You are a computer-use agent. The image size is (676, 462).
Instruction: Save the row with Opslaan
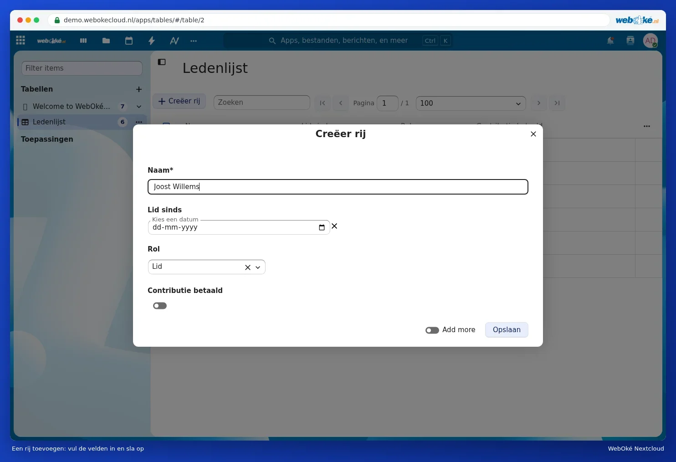coord(507,330)
